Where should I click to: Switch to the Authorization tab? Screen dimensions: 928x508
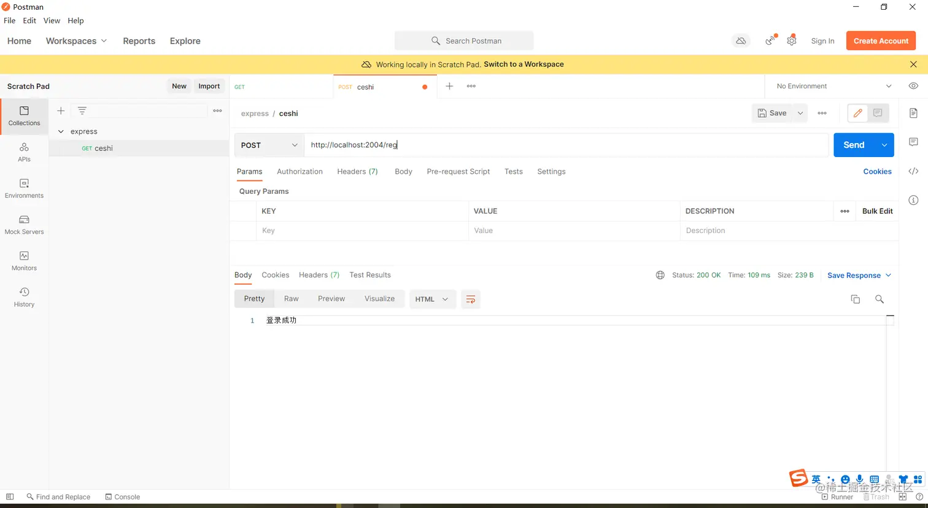coord(300,172)
